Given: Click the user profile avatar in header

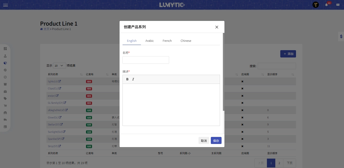Looking at the screenshot, I should coord(316,5).
